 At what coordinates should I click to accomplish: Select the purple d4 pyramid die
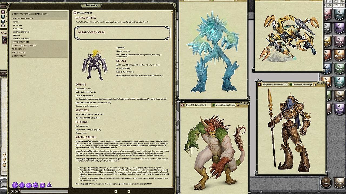(49, 185)
